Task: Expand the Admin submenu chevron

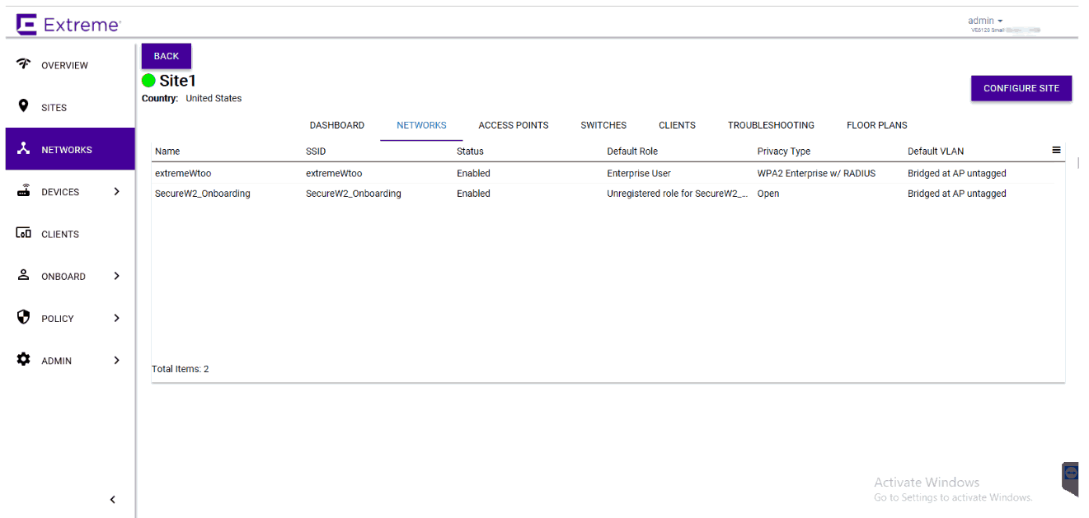Action: (116, 360)
